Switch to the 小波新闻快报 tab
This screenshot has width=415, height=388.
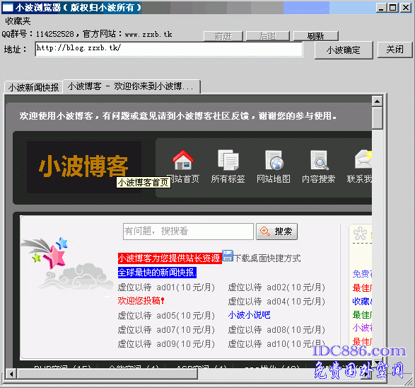(33, 87)
